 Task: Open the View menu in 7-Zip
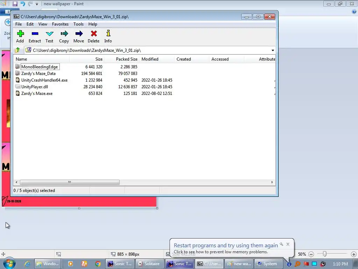coord(43,24)
